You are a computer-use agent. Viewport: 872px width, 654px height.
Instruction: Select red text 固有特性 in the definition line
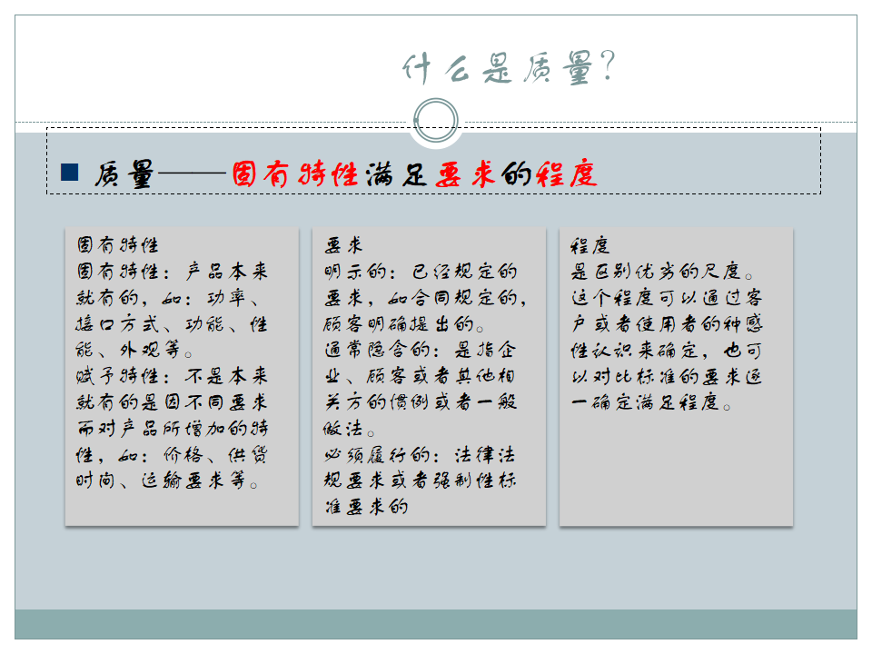coord(294,174)
